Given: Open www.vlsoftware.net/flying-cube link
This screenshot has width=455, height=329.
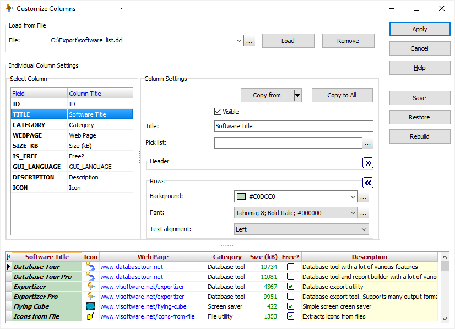Looking at the screenshot, I should [143, 306].
